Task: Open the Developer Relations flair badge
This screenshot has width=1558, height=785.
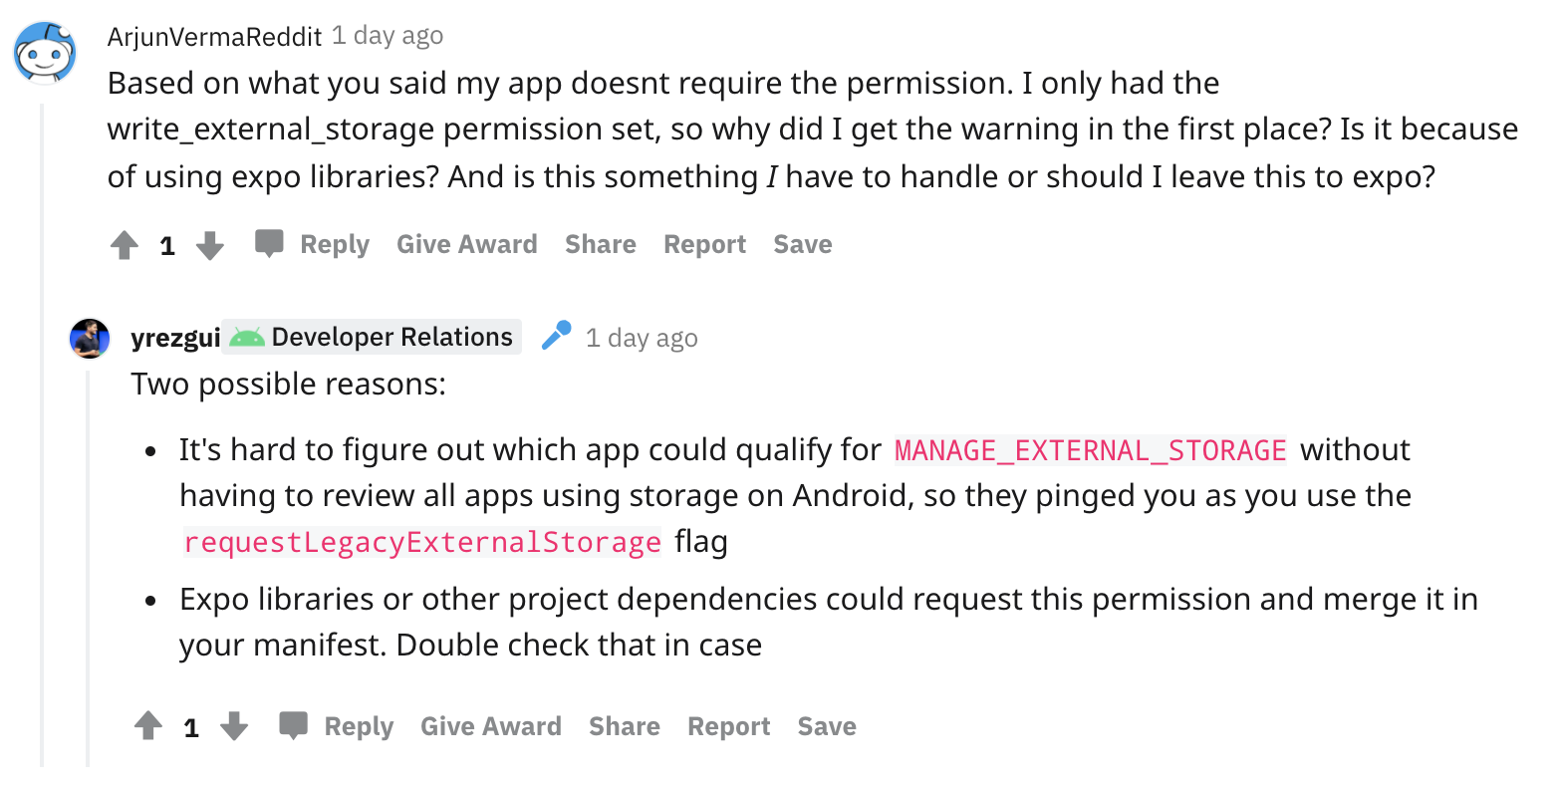Action: tap(372, 336)
